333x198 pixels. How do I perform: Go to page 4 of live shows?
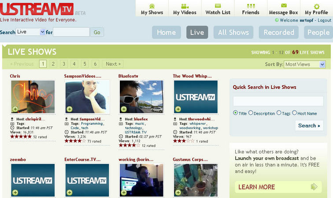(74, 64)
